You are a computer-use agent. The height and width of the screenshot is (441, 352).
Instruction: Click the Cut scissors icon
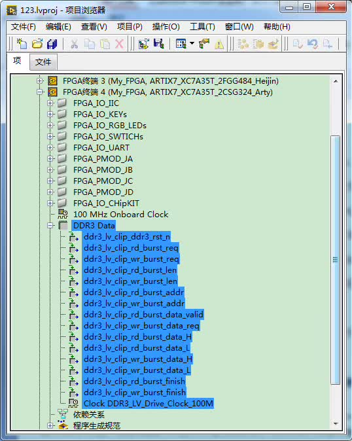click(74, 44)
